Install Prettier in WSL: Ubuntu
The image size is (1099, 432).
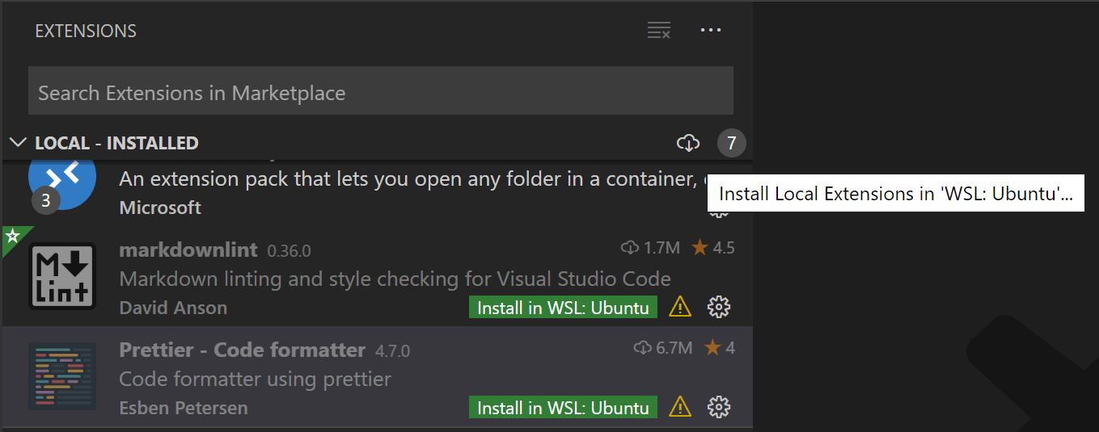pyautogui.click(x=563, y=408)
